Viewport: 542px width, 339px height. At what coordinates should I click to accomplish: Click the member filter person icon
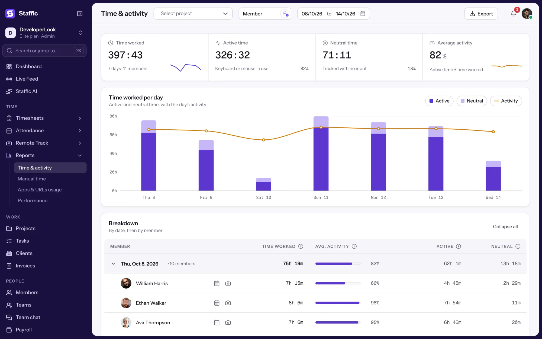(x=285, y=14)
